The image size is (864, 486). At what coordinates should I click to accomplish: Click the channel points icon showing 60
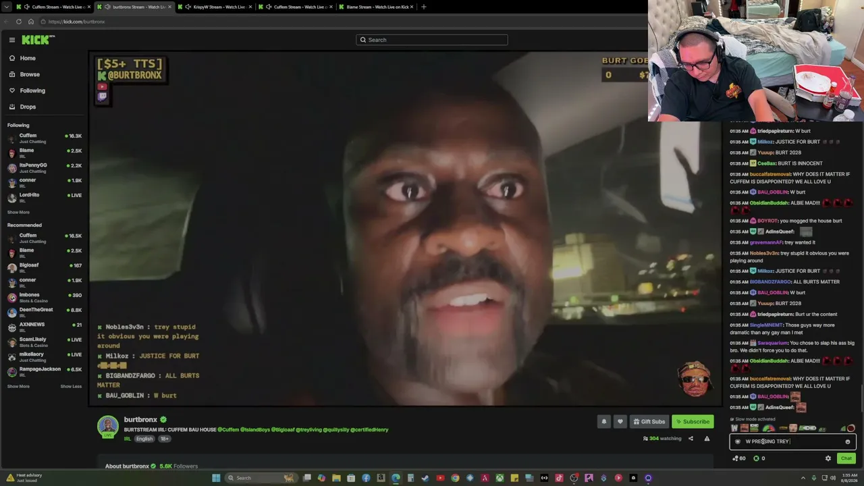pyautogui.click(x=738, y=458)
